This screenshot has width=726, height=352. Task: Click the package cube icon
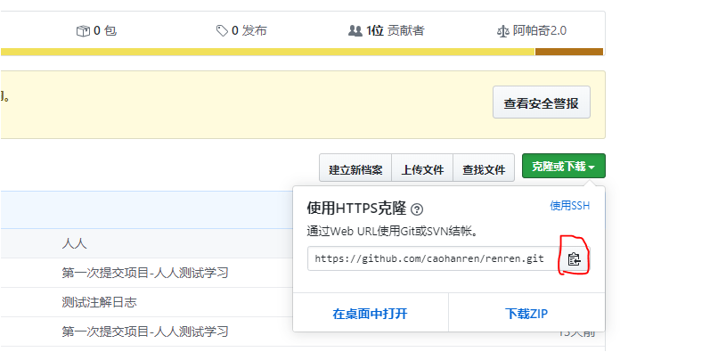click(83, 31)
